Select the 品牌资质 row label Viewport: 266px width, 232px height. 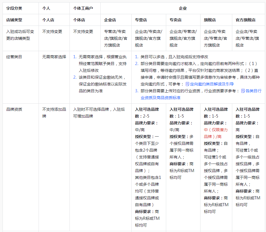coord(13,108)
